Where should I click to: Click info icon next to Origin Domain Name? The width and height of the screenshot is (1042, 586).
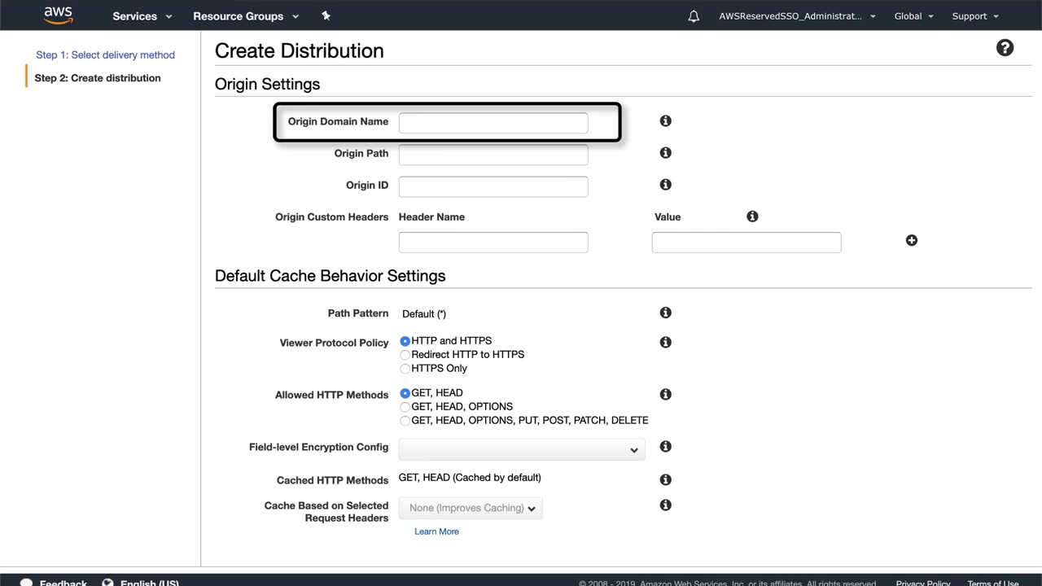[x=665, y=121]
